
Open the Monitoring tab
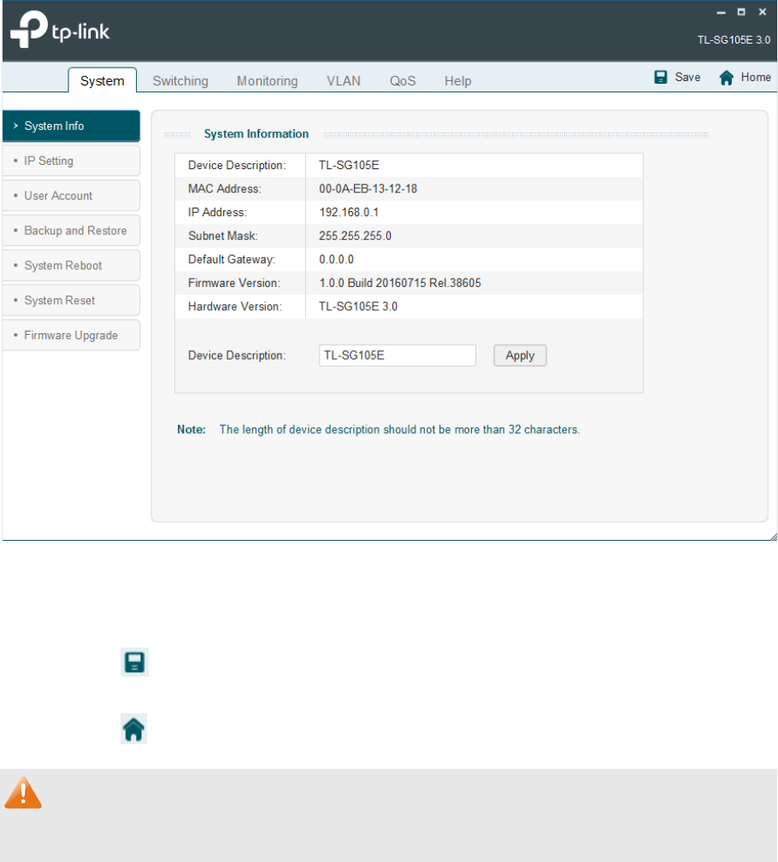(x=267, y=80)
